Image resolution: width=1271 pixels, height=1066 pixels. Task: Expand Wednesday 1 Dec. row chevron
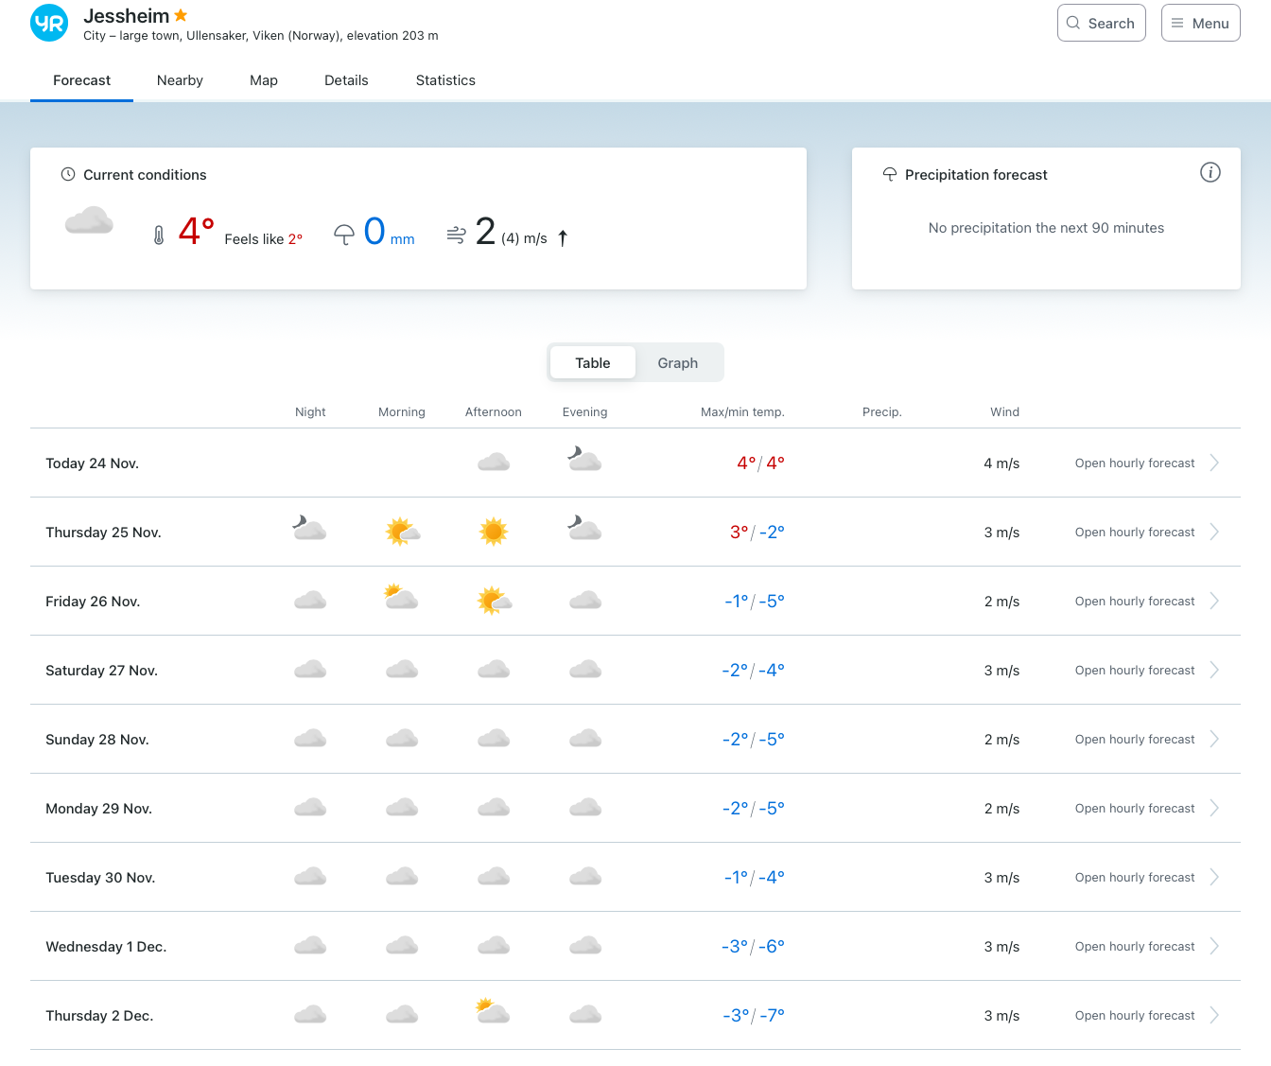[1214, 946]
